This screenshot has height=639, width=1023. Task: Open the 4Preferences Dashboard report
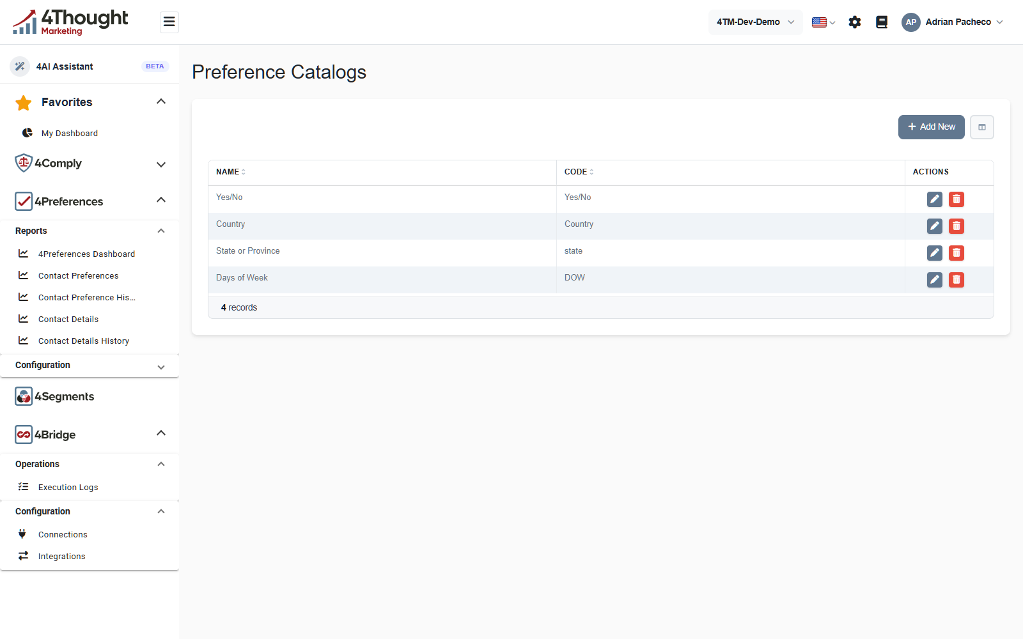[x=87, y=254]
